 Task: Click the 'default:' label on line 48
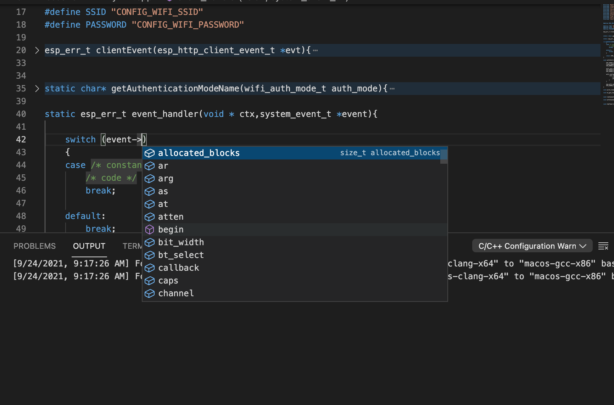(x=85, y=216)
